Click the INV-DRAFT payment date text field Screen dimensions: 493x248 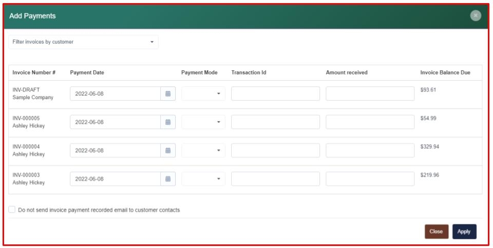point(115,94)
